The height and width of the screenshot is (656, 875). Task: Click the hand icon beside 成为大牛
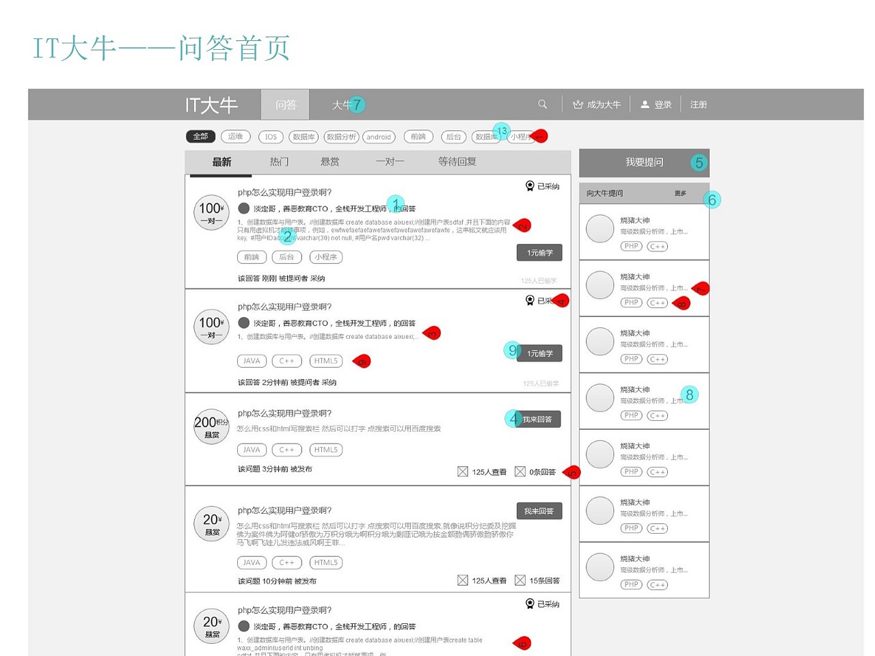(x=576, y=104)
